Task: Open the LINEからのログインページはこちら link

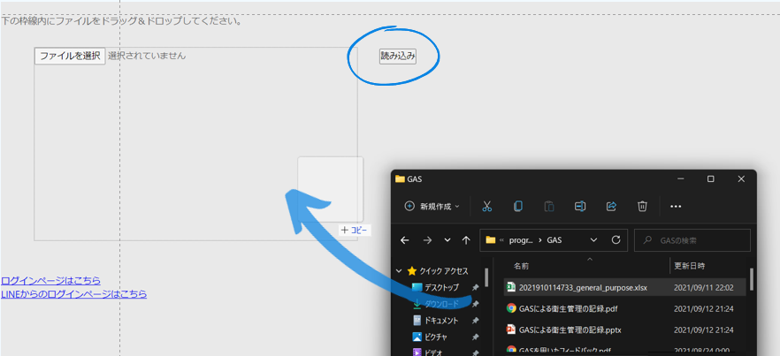Action: (x=73, y=293)
